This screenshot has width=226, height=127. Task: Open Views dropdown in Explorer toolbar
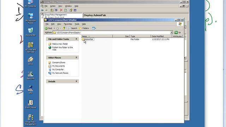94,28
